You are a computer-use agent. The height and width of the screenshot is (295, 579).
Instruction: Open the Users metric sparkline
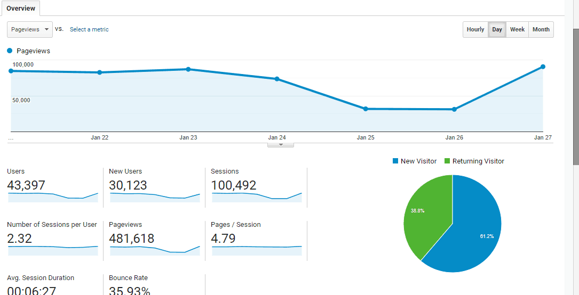53,197
